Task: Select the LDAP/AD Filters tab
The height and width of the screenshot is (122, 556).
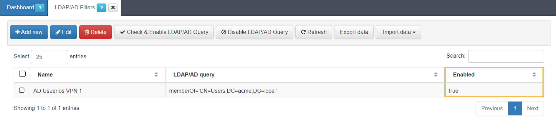Action: pos(75,8)
